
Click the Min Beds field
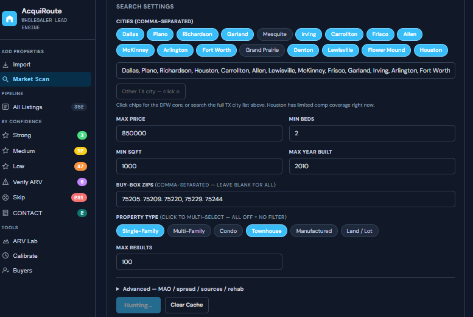coord(372,134)
